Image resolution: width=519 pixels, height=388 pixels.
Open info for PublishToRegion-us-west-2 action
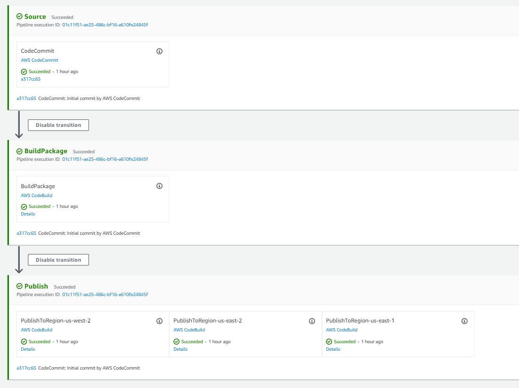point(159,321)
